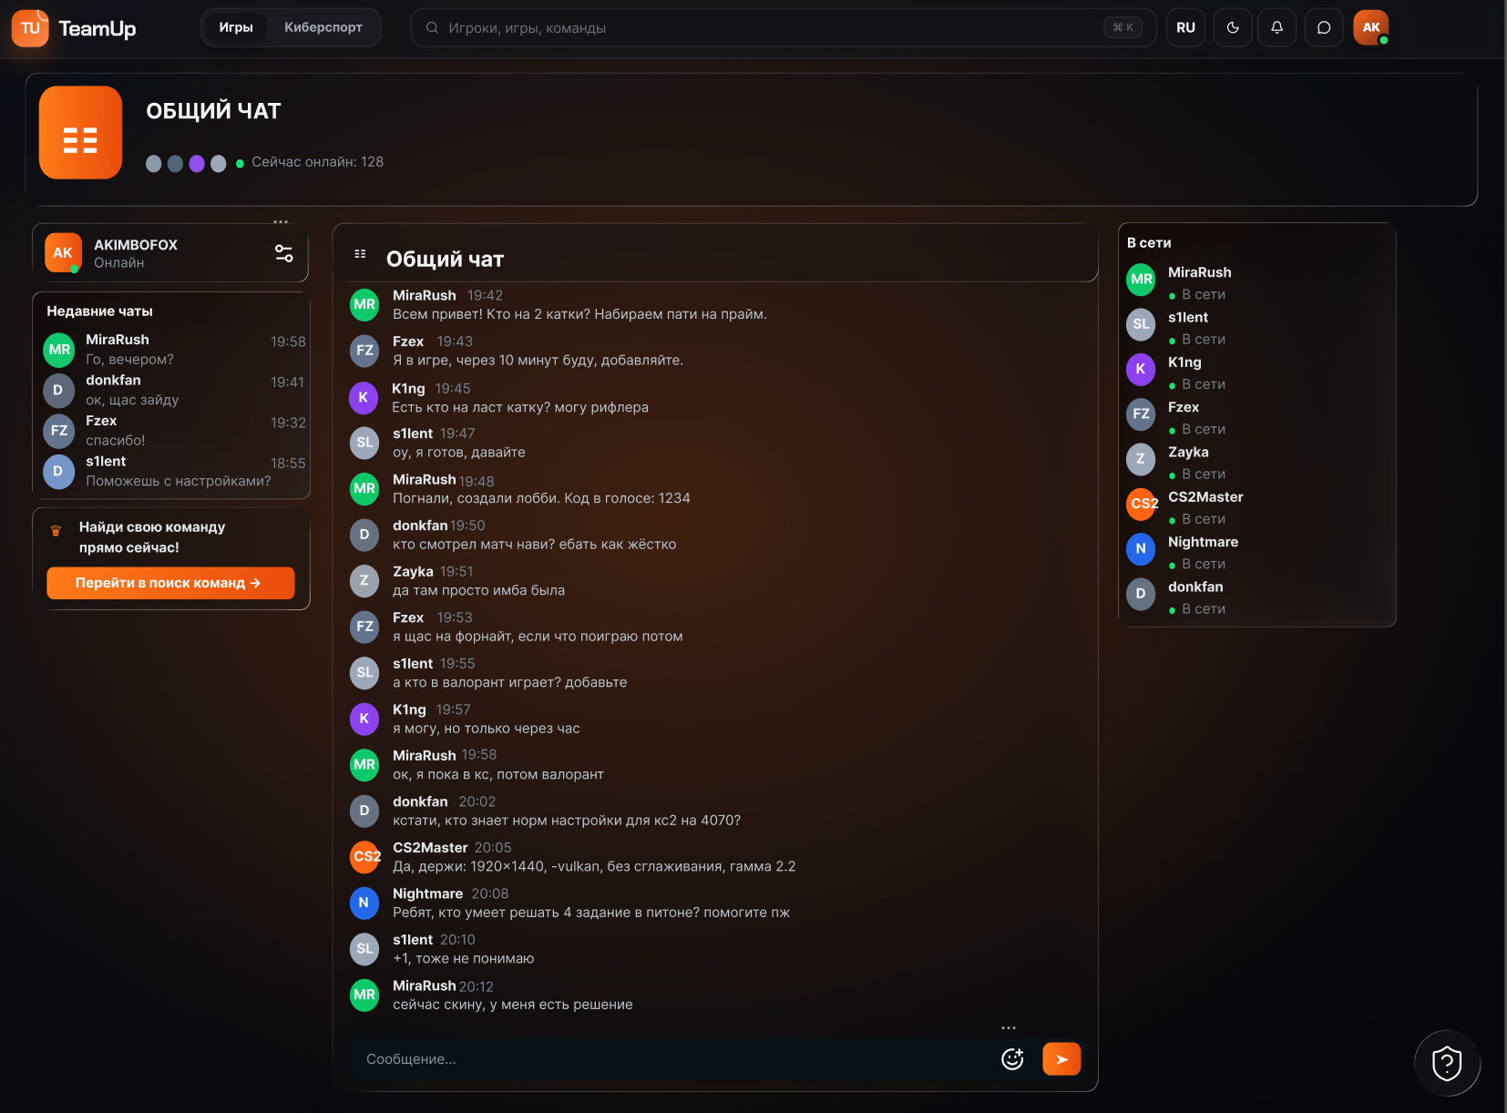1507x1113 pixels.
Task: Open K1ng in the В сети list
Action: pyautogui.click(x=1257, y=373)
